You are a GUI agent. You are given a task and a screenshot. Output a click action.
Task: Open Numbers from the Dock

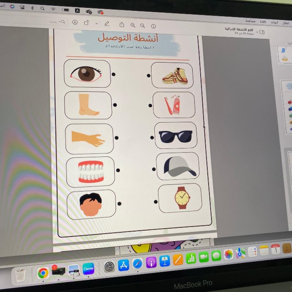[x=191, y=258]
